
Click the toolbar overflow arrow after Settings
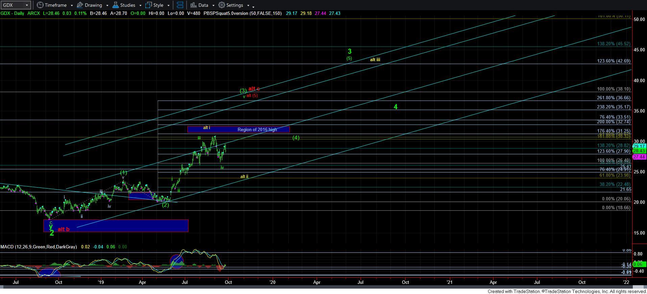click(254, 6)
